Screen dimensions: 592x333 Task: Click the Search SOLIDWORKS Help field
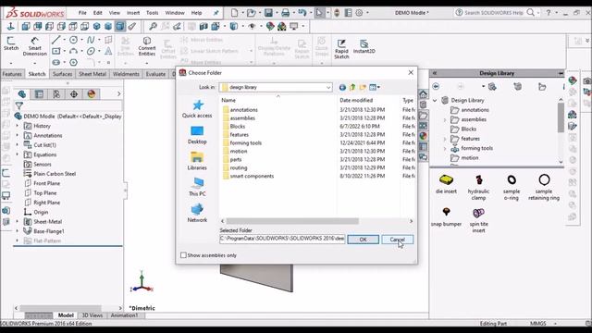pyautogui.click(x=493, y=13)
